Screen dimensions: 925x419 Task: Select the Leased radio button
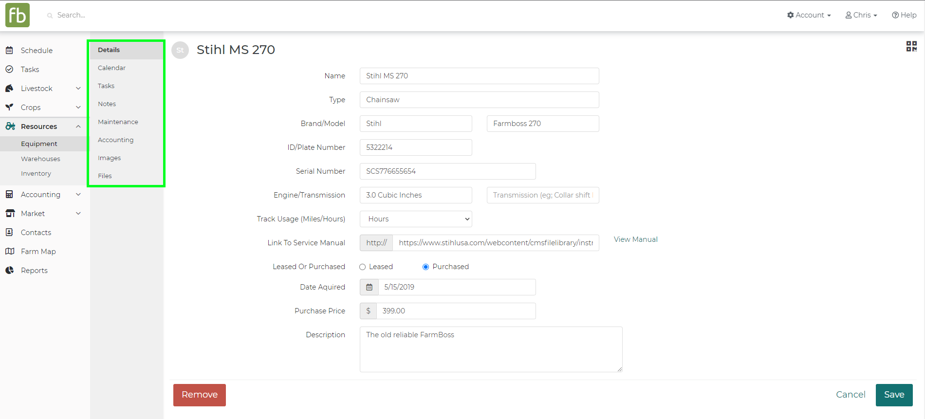[x=362, y=267]
